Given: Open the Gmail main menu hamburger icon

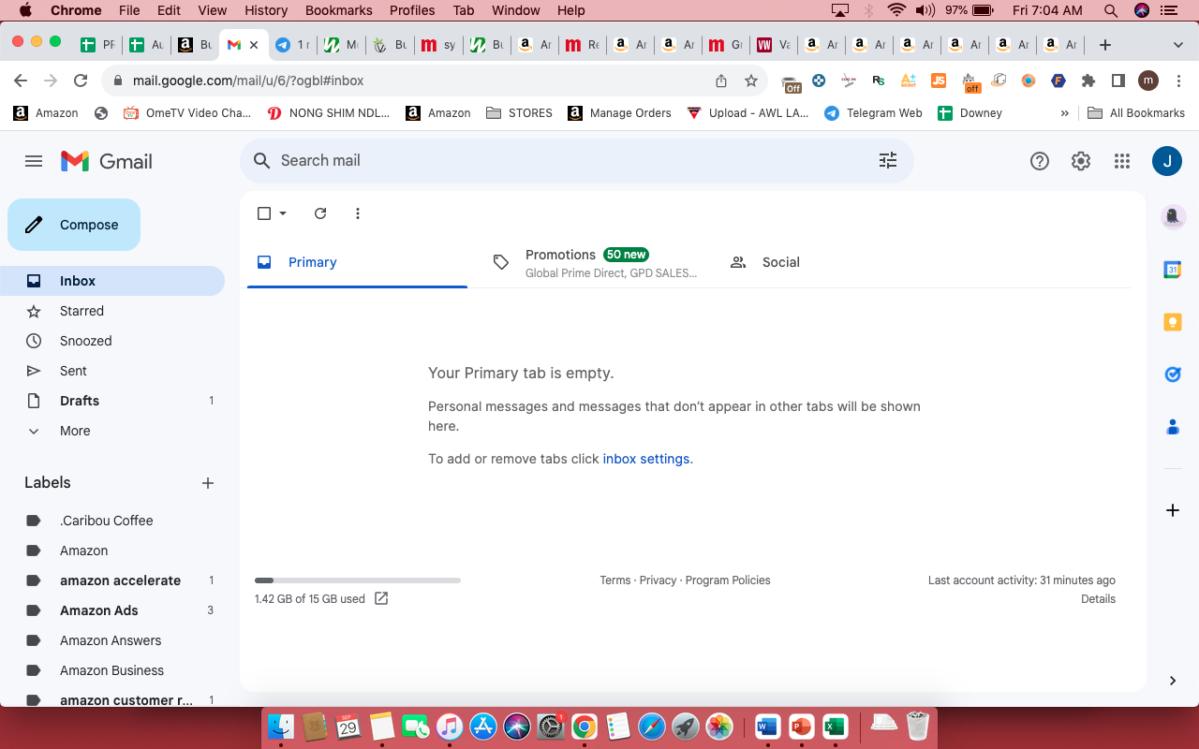Looking at the screenshot, I should coord(34,161).
